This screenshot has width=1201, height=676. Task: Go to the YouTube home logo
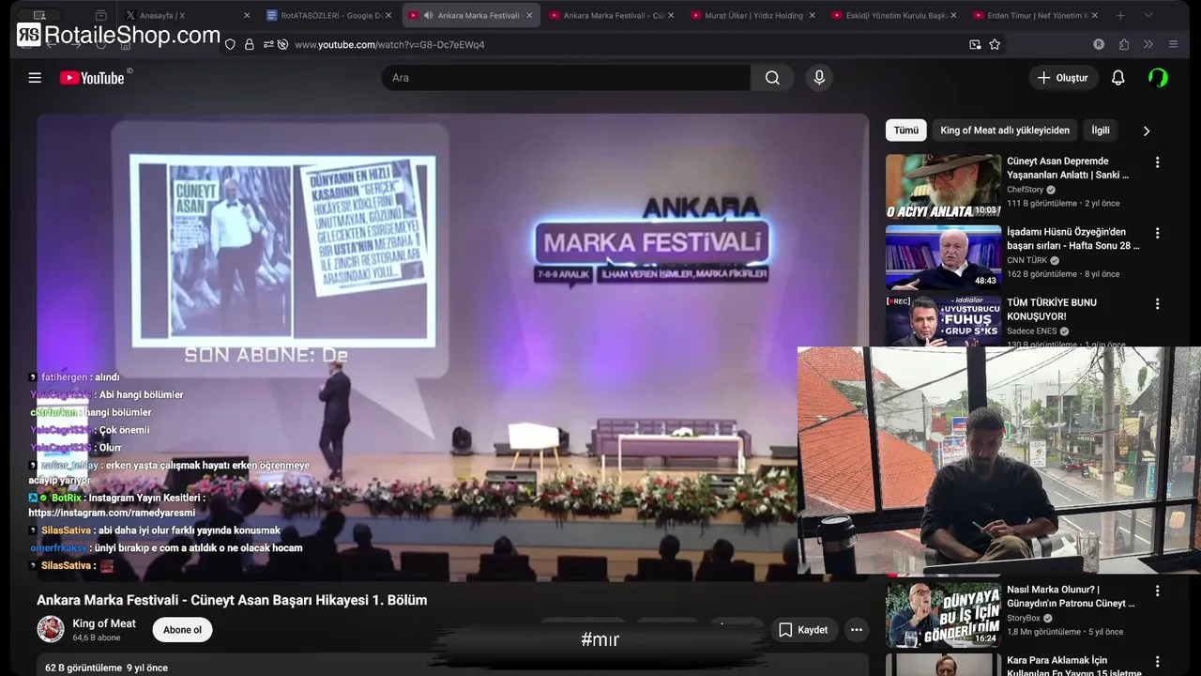click(92, 78)
